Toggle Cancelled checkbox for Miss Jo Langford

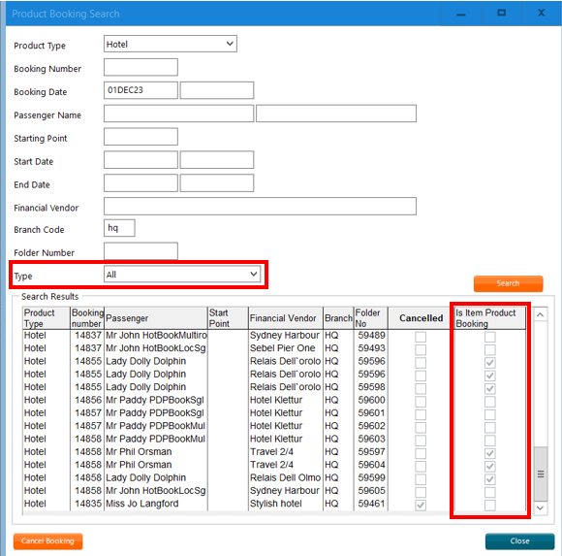(x=421, y=505)
